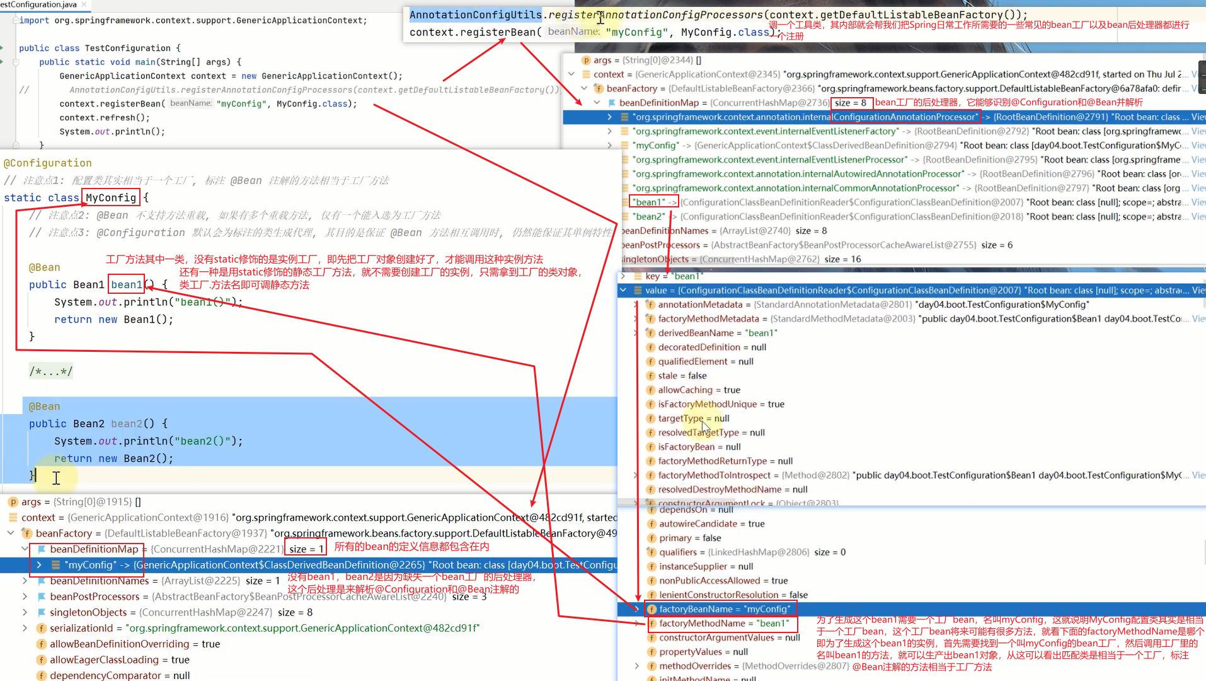
Task: Click the stale field icon
Action: [x=651, y=376]
